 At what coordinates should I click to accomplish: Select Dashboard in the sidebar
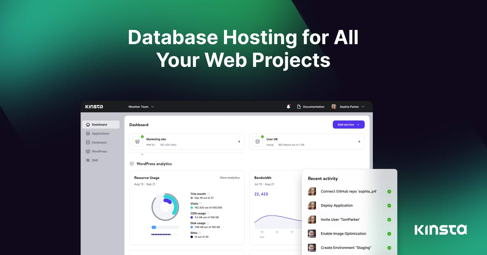tap(100, 125)
